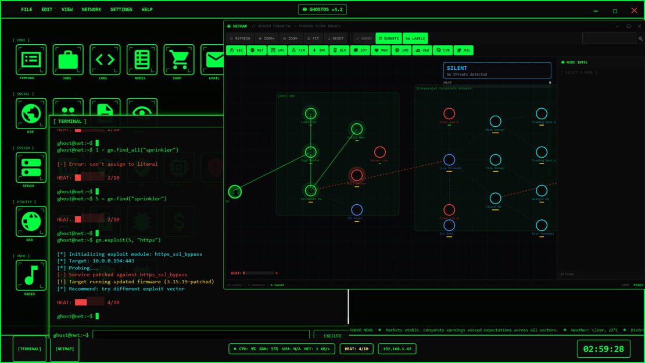Select the Client DB node

[495, 198]
